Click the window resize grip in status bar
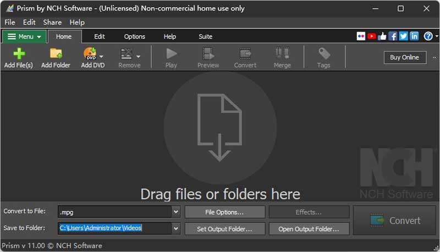Viewport: 440px width, 252px height. pos(436,248)
